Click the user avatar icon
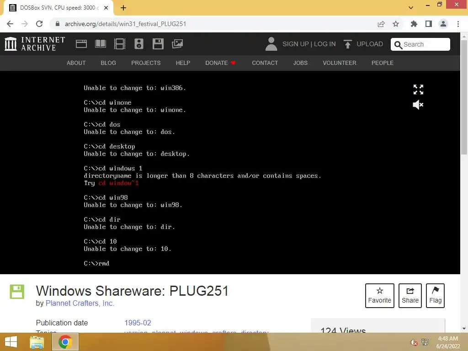This screenshot has height=351, width=468. [271, 44]
